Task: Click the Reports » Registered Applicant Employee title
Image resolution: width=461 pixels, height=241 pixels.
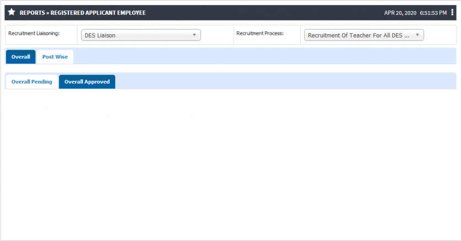Action: [x=83, y=13]
